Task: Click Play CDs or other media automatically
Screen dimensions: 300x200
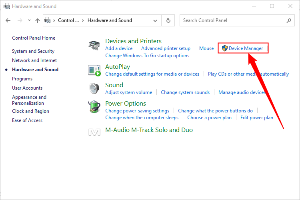Action: point(248,74)
